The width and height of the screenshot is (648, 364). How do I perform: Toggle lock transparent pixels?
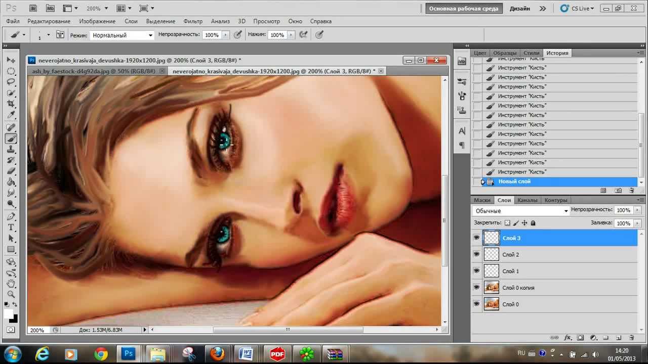click(x=508, y=223)
